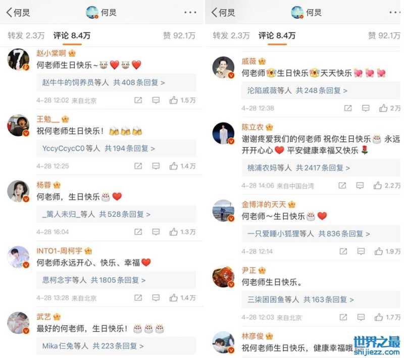Viewport: 404px width, 358px height.
Task: Reply to 杨蓉's comment with bubble icon
Action: click(x=156, y=232)
